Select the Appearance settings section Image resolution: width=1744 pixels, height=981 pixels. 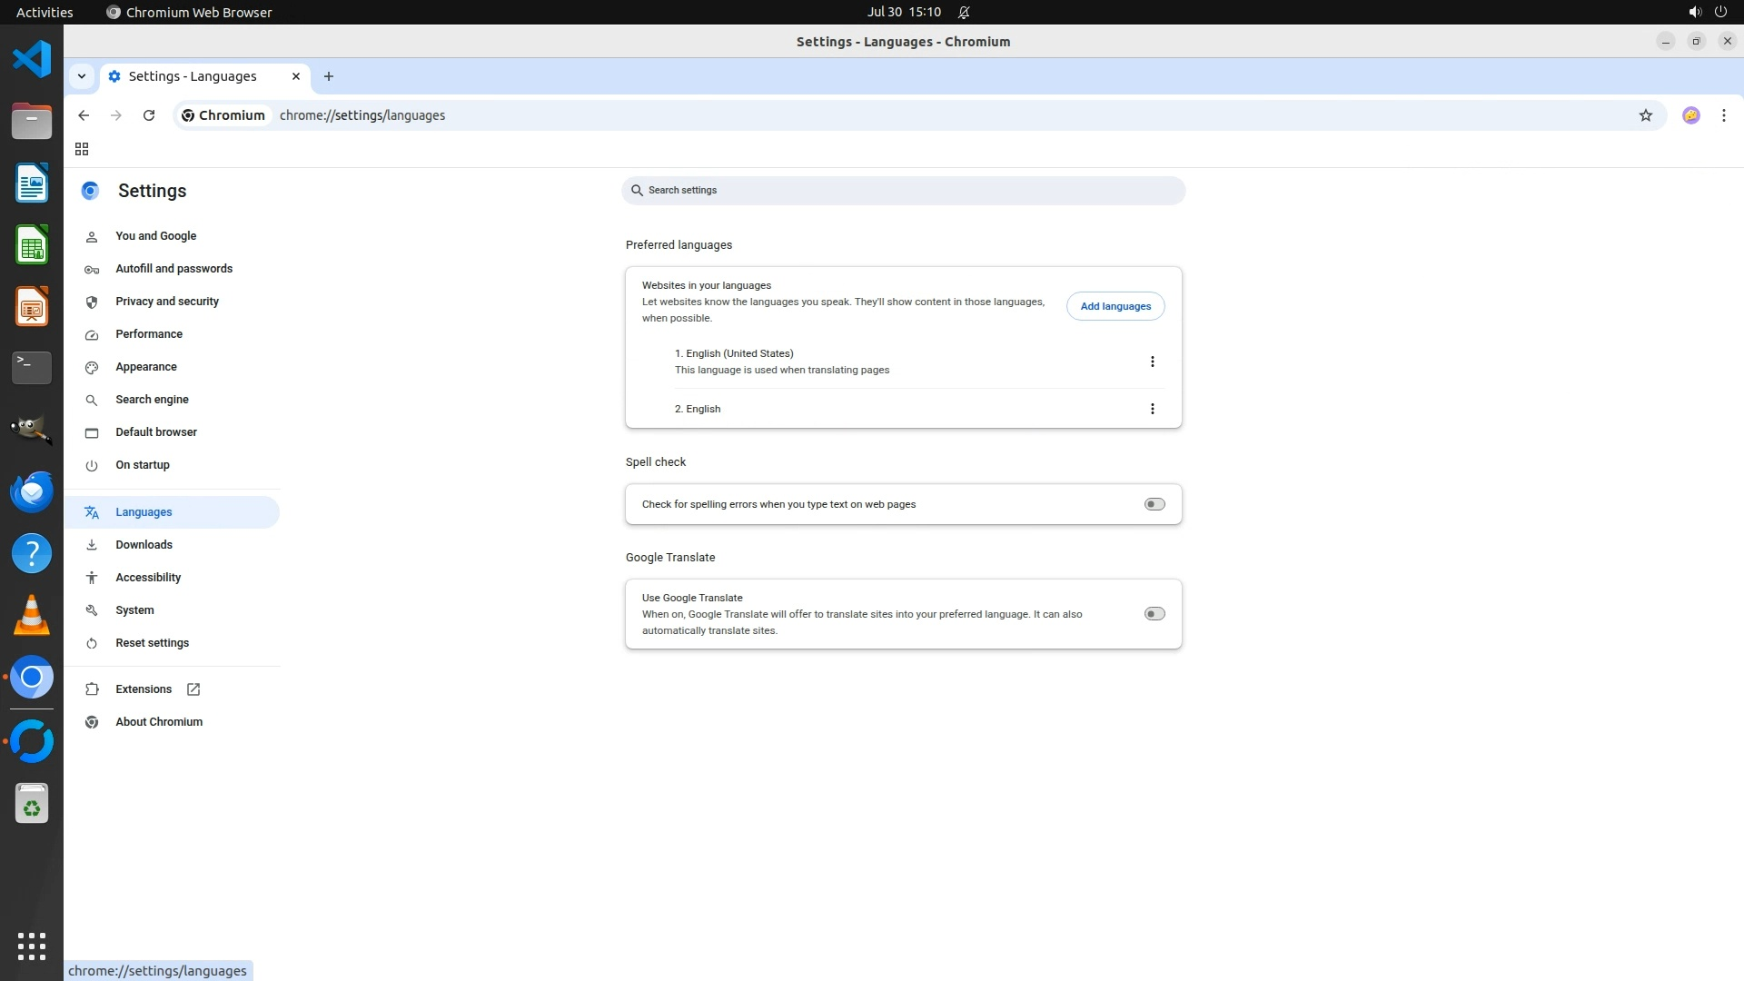146,367
